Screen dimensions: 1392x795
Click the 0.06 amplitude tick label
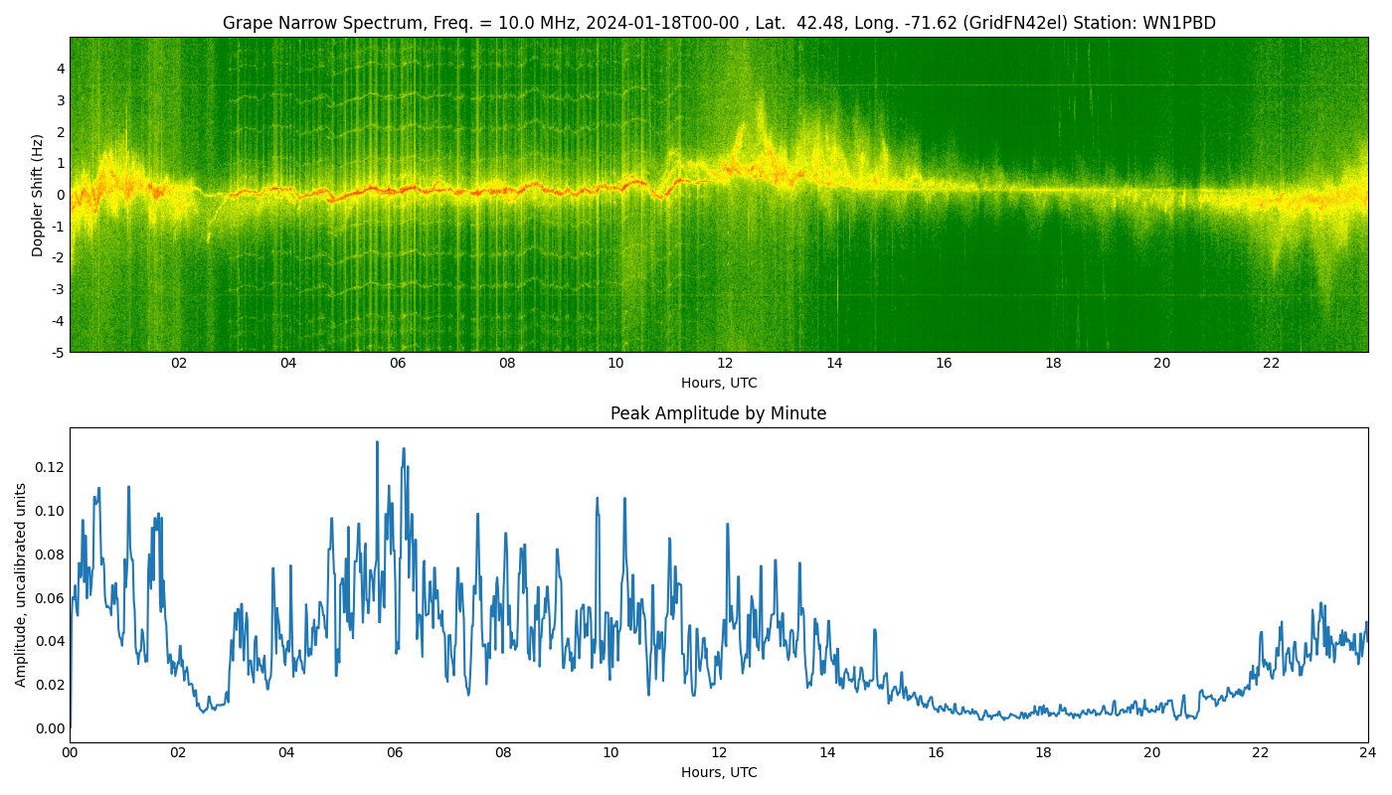point(49,598)
